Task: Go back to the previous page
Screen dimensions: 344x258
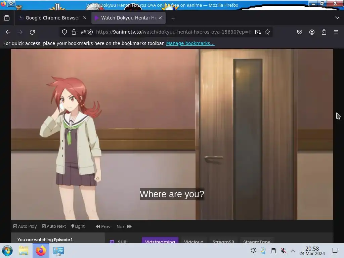Action: coord(8,32)
